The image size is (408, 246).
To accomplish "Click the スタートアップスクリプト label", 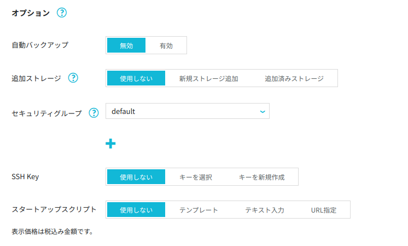I will pos(54,209).
